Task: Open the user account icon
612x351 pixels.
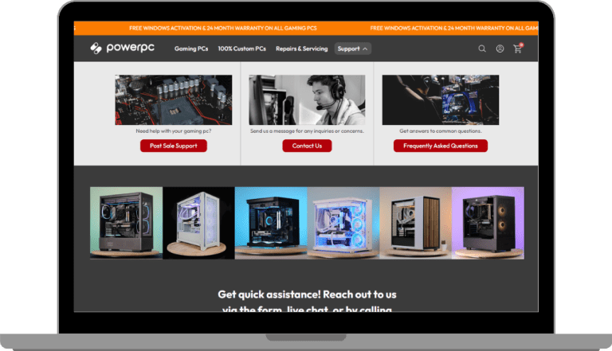Action: (x=500, y=49)
